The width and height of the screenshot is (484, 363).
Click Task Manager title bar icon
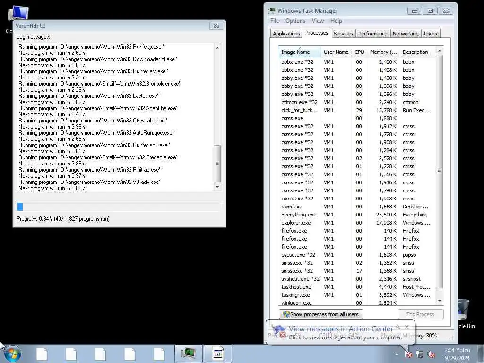pos(272,10)
